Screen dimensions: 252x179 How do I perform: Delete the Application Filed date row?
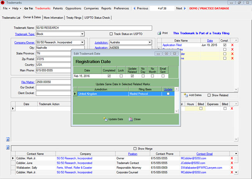pyautogui.click(x=232, y=45)
